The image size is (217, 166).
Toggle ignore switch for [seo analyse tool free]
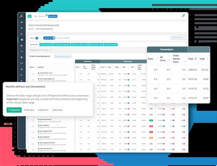click(33, 144)
